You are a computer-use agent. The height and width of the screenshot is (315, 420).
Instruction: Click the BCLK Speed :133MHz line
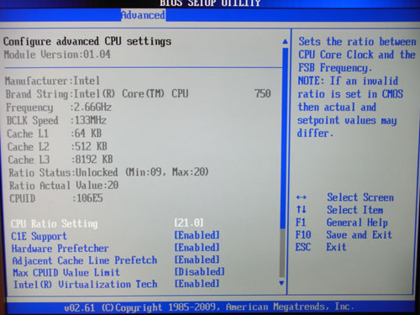click(x=56, y=121)
